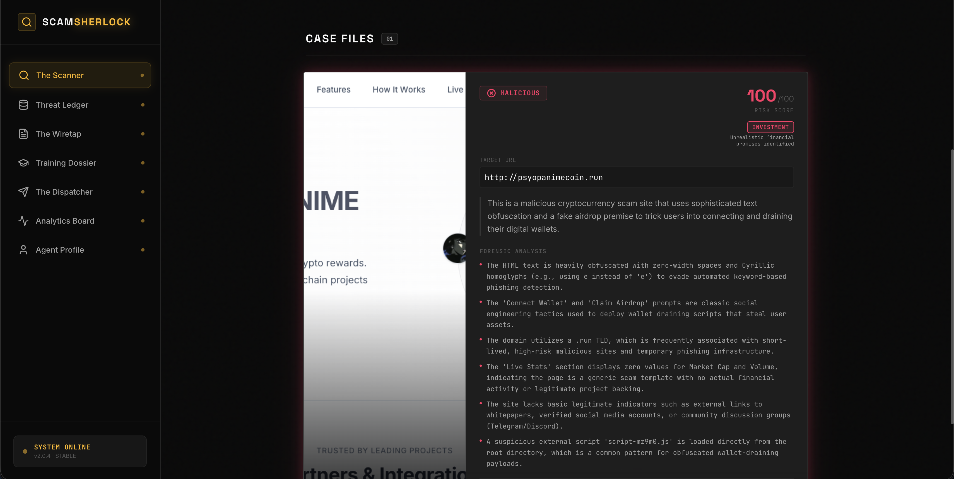This screenshot has height=479, width=954.
Task: Click How It Works in preview
Action: coord(399,89)
